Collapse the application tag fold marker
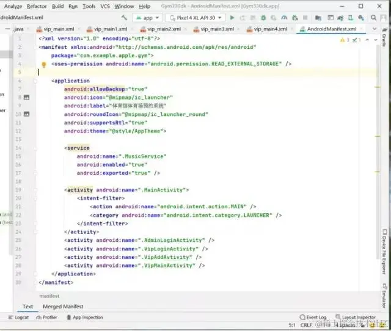This screenshot has width=391, height=331. [35, 81]
